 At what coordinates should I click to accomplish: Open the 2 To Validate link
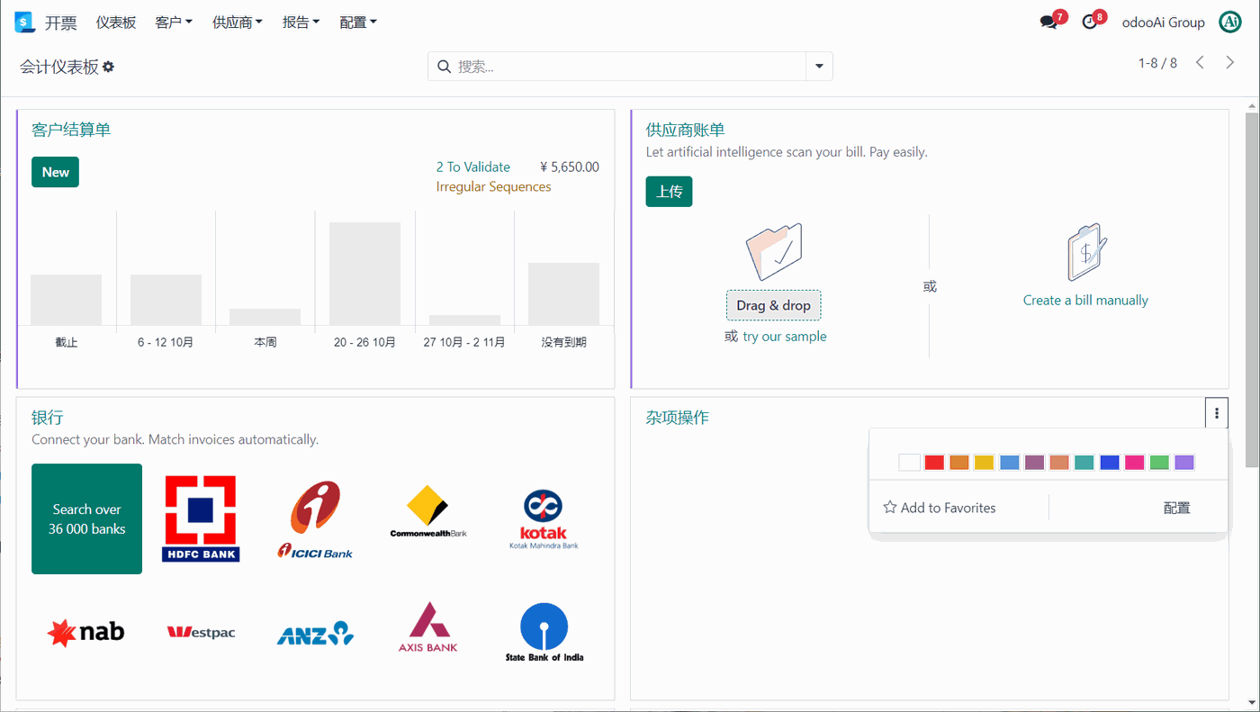click(473, 167)
